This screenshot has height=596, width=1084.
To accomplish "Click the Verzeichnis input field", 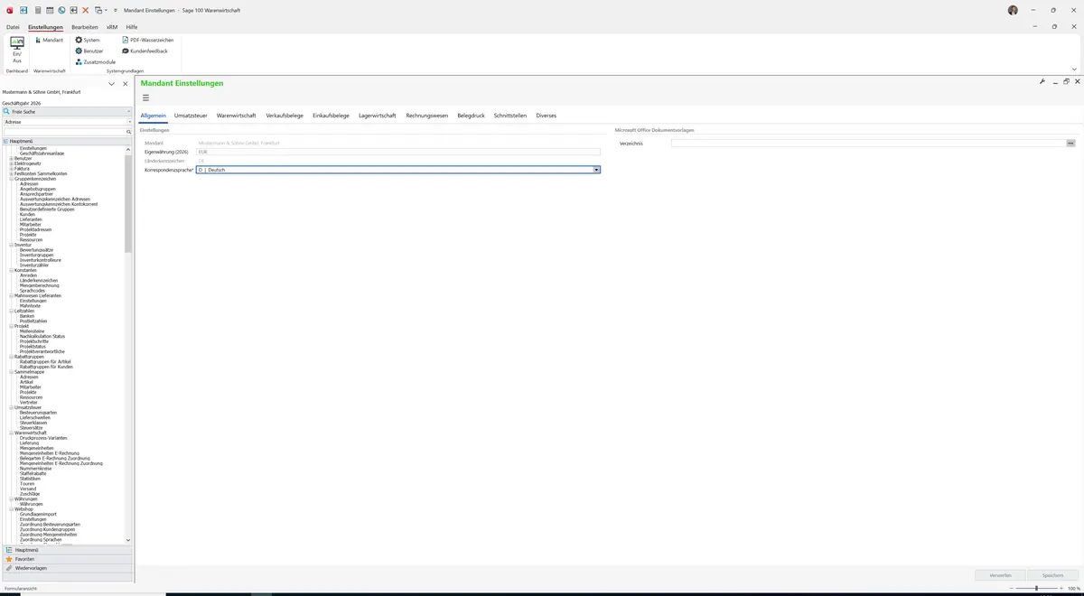I will click(868, 143).
